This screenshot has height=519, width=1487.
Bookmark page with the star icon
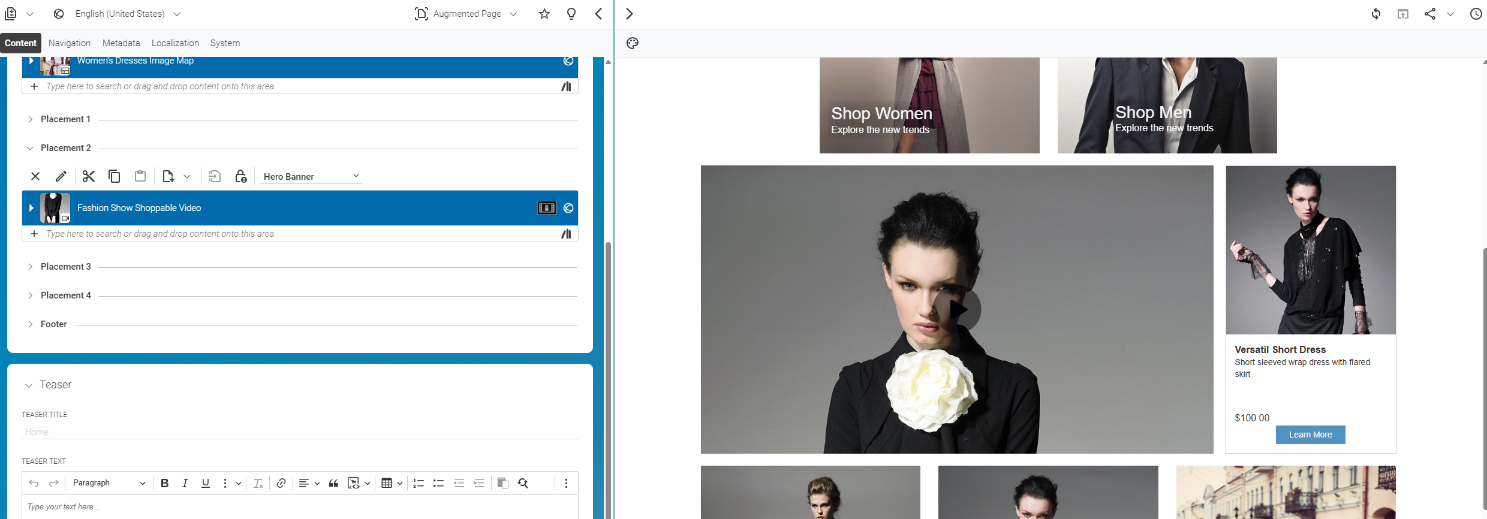pyautogui.click(x=544, y=14)
